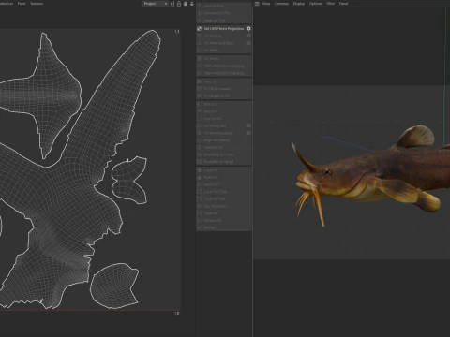Image resolution: width=450 pixels, height=337 pixels.
Task: Click the round icon right of the lock
Action: click(x=186, y=4)
